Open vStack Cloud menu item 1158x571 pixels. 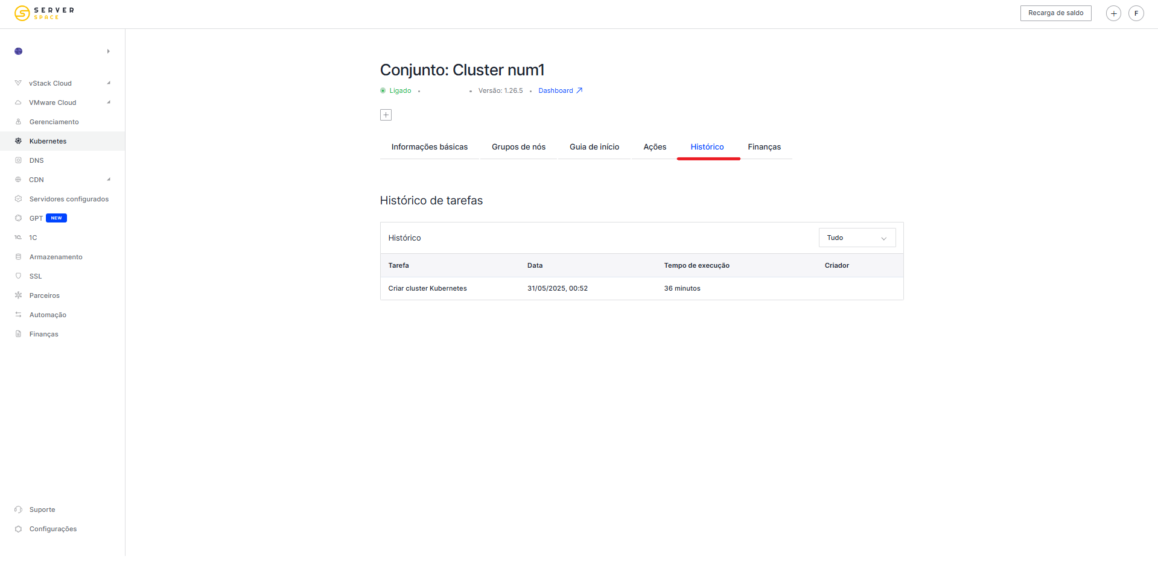50,83
